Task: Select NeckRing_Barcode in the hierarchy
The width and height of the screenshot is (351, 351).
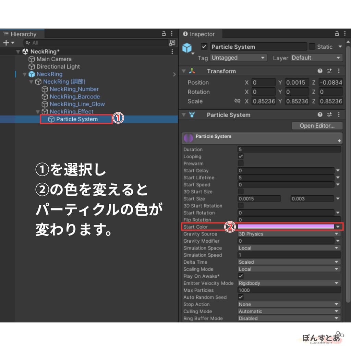Action: [x=75, y=97]
